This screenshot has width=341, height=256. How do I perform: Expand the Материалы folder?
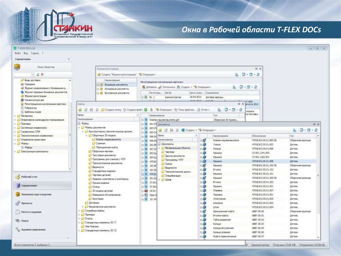click(15, 116)
